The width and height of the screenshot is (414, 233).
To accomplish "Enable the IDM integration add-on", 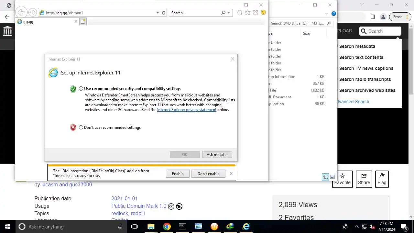I will pyautogui.click(x=178, y=174).
